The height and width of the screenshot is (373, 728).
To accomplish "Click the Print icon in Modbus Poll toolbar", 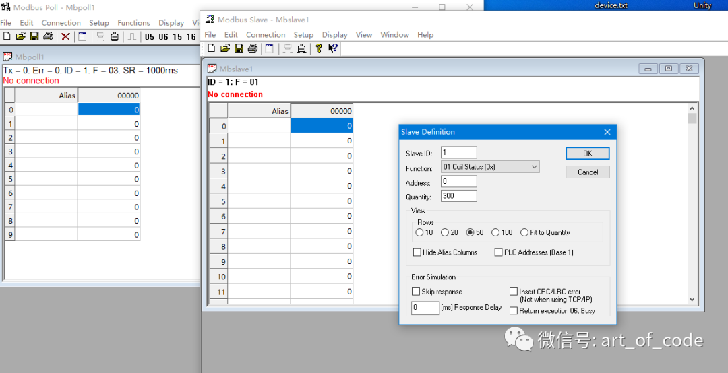I will pos(47,36).
